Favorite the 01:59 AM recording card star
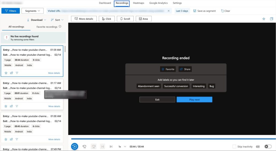 coord(6,73)
